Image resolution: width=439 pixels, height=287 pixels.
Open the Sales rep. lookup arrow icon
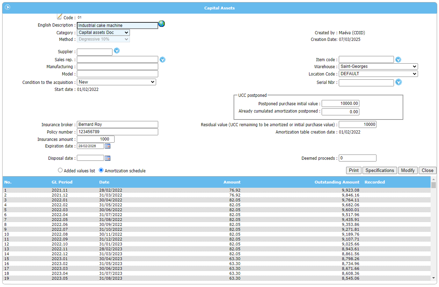(162, 59)
